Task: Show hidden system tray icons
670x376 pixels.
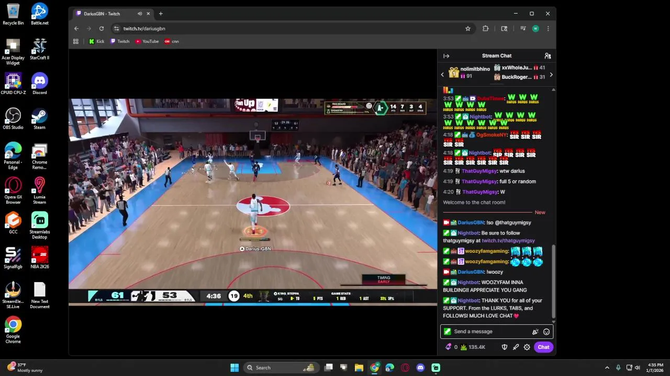Action: coord(607,368)
